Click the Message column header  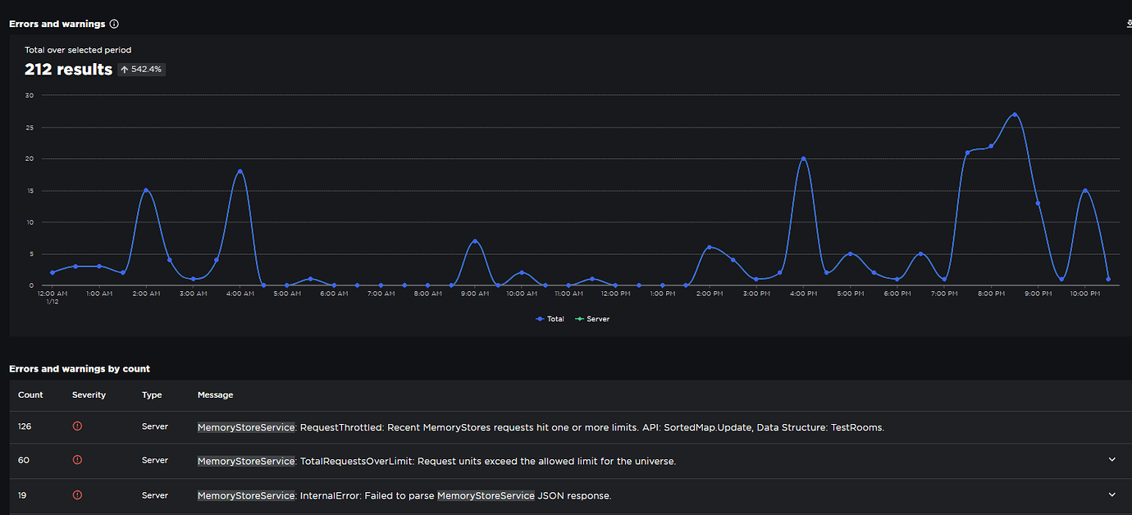point(215,394)
